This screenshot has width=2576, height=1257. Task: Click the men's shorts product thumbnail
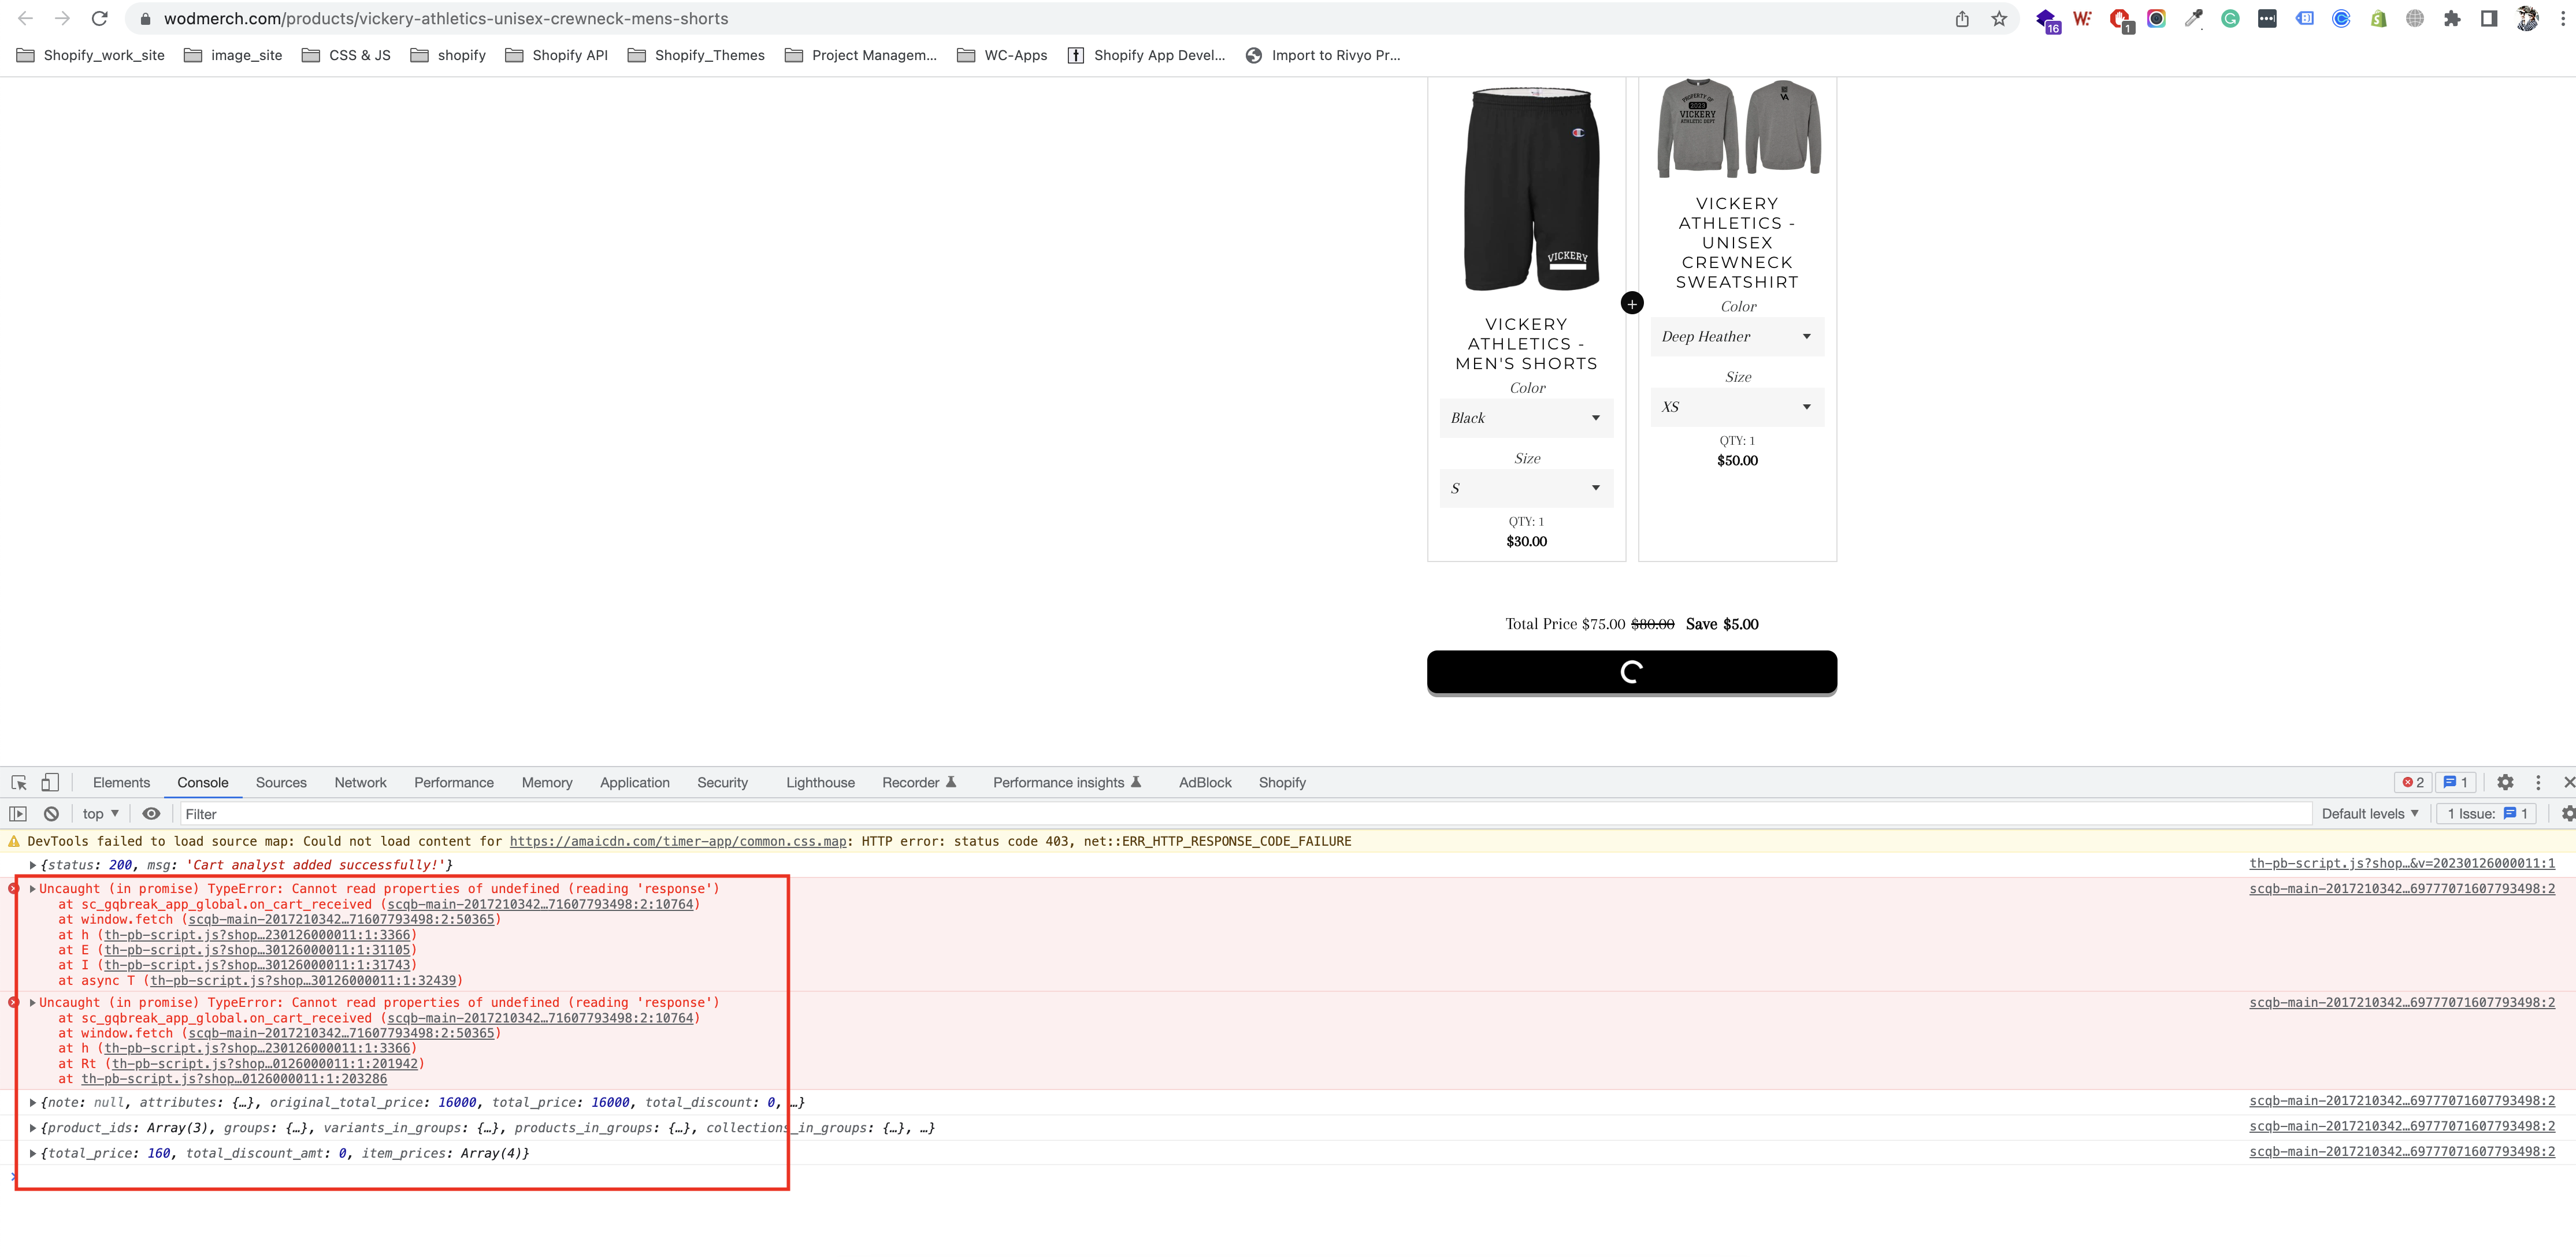1531,190
